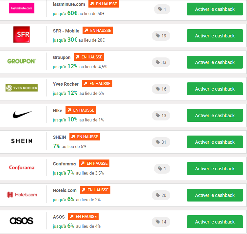
Task: Click the Conforama red logo
Action: point(22,167)
